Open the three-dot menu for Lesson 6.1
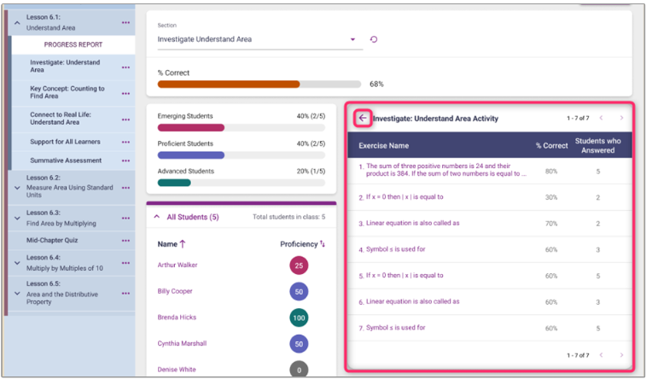The height and width of the screenshot is (379, 646). click(126, 22)
